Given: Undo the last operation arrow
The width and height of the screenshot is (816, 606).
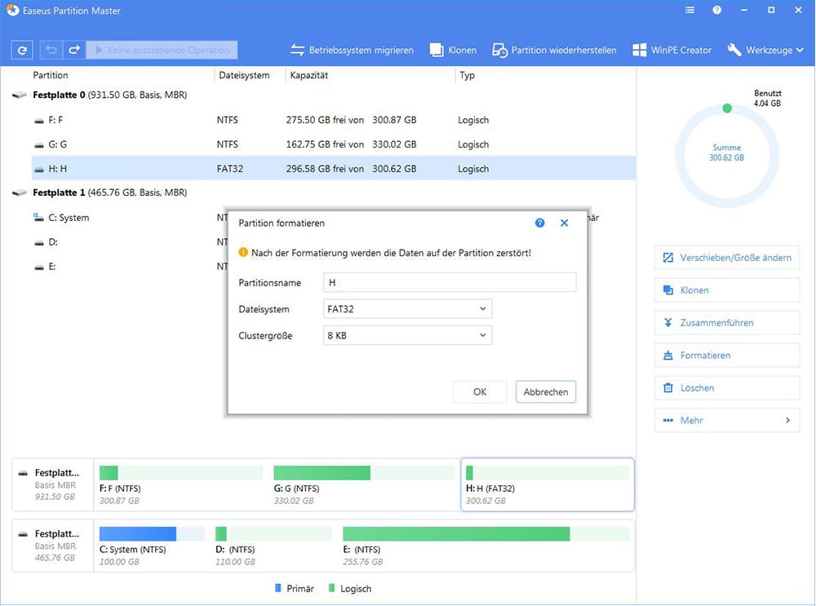Looking at the screenshot, I should (x=51, y=50).
